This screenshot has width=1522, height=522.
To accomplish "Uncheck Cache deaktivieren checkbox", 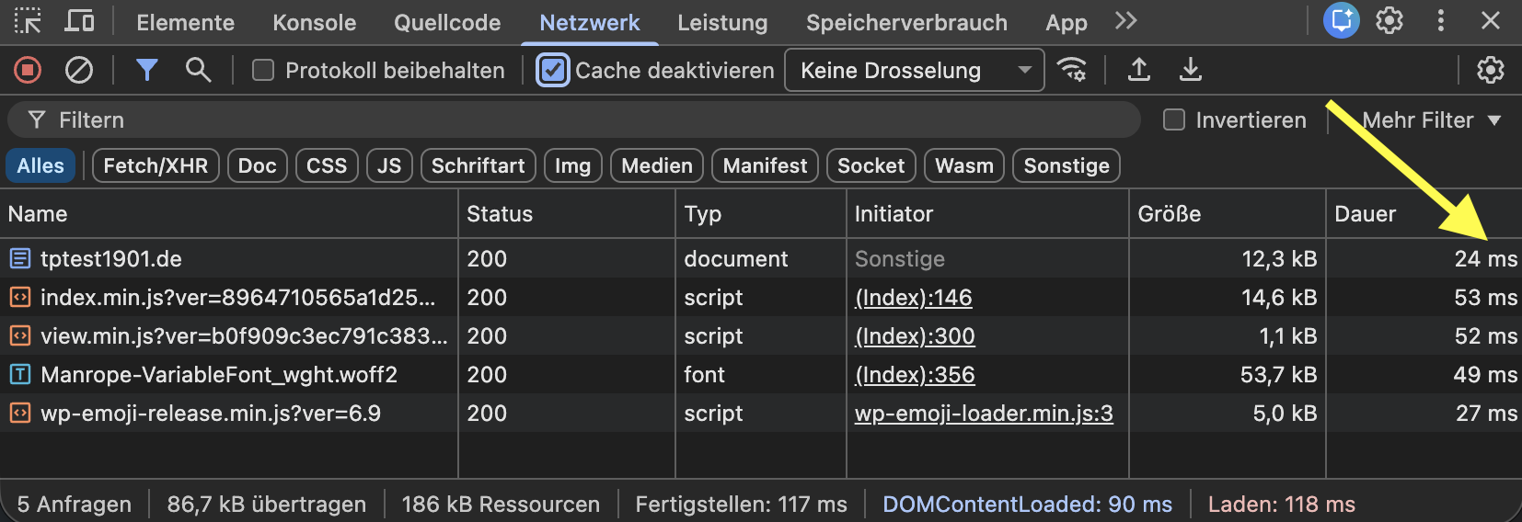I will click(553, 71).
